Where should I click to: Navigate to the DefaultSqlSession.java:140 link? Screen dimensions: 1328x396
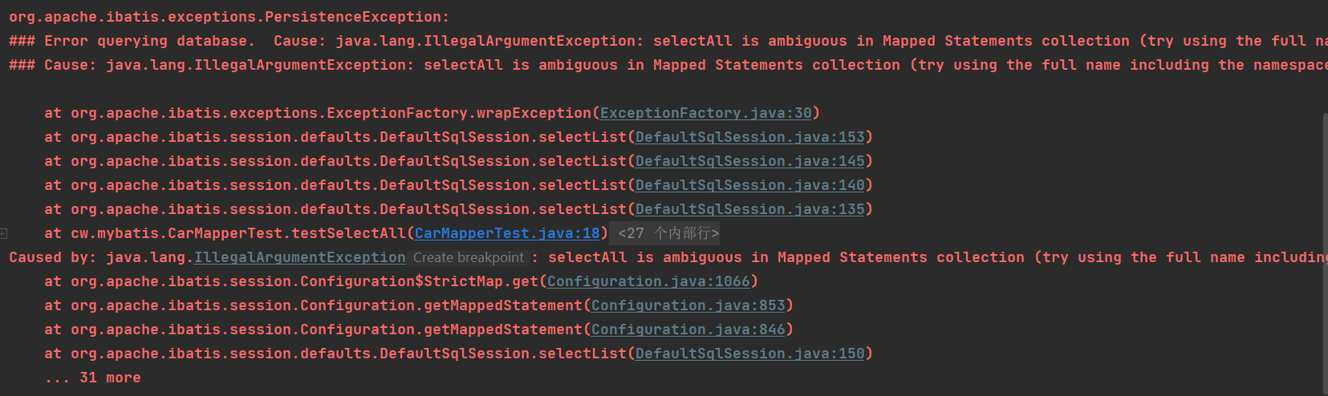(x=750, y=185)
